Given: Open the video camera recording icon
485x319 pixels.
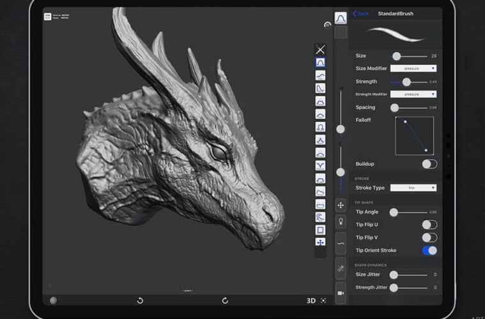Looking at the screenshot, I should 341,293.
